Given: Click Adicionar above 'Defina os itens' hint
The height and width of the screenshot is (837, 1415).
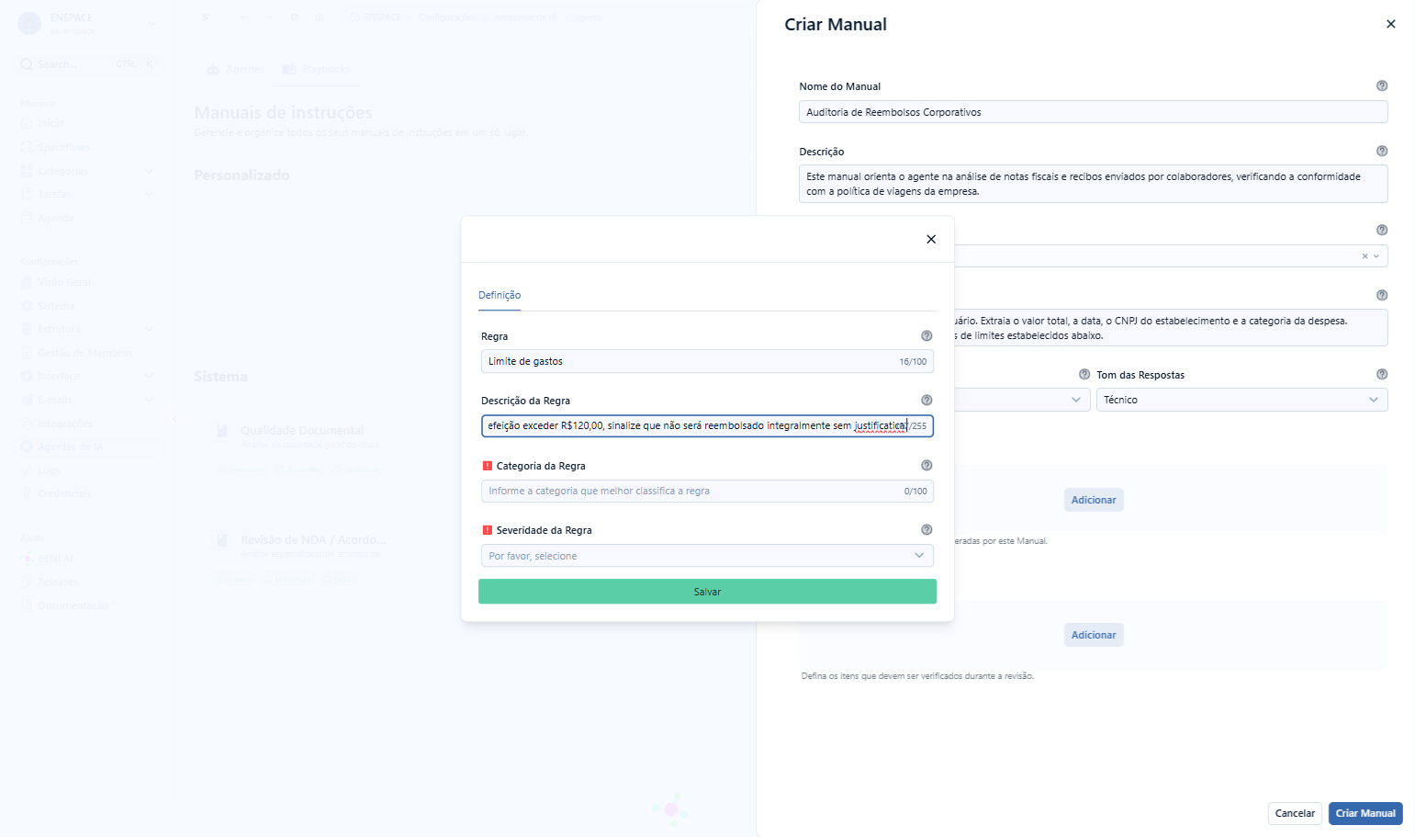Looking at the screenshot, I should click(1094, 635).
